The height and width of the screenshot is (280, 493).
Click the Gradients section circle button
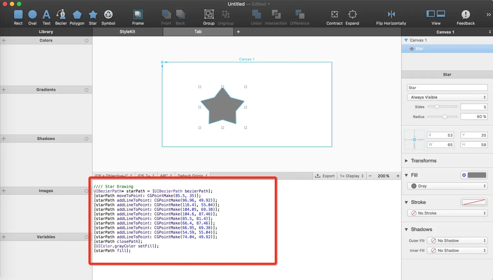(86, 90)
